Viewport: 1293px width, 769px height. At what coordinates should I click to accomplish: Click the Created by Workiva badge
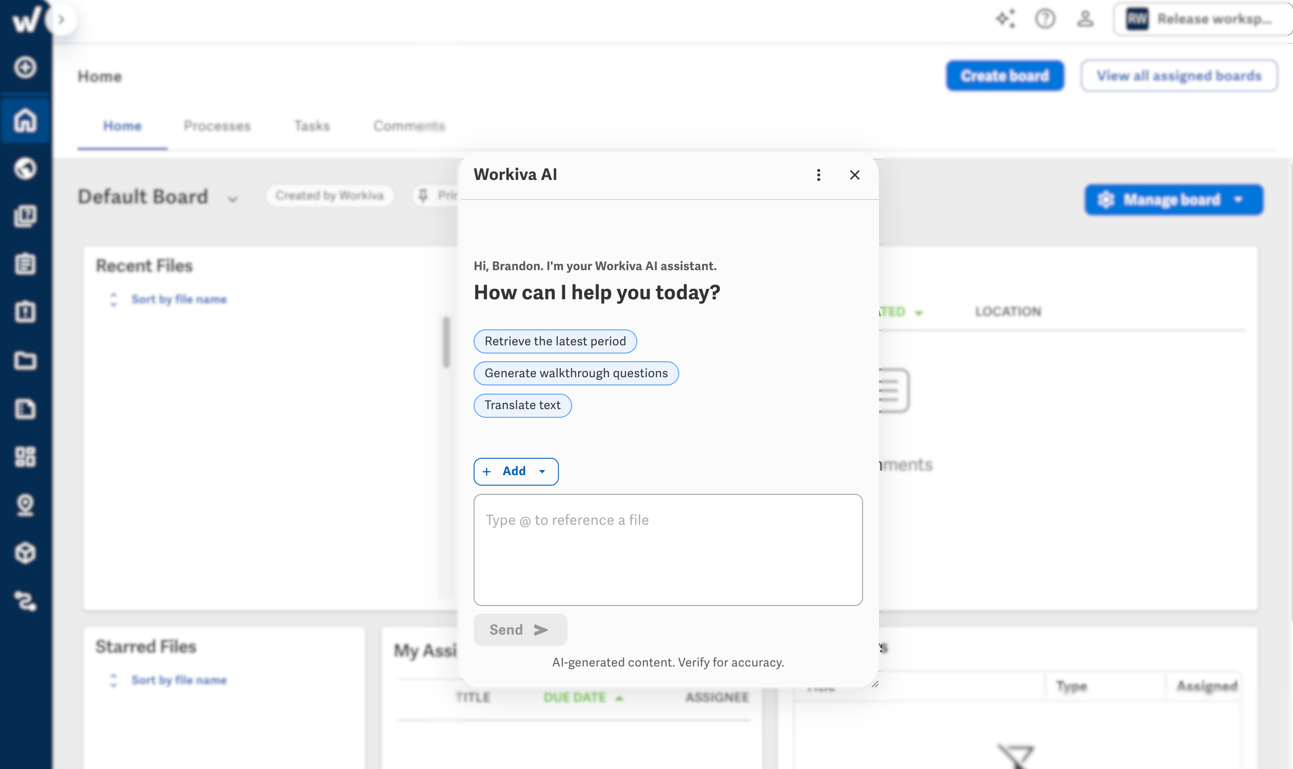point(330,195)
